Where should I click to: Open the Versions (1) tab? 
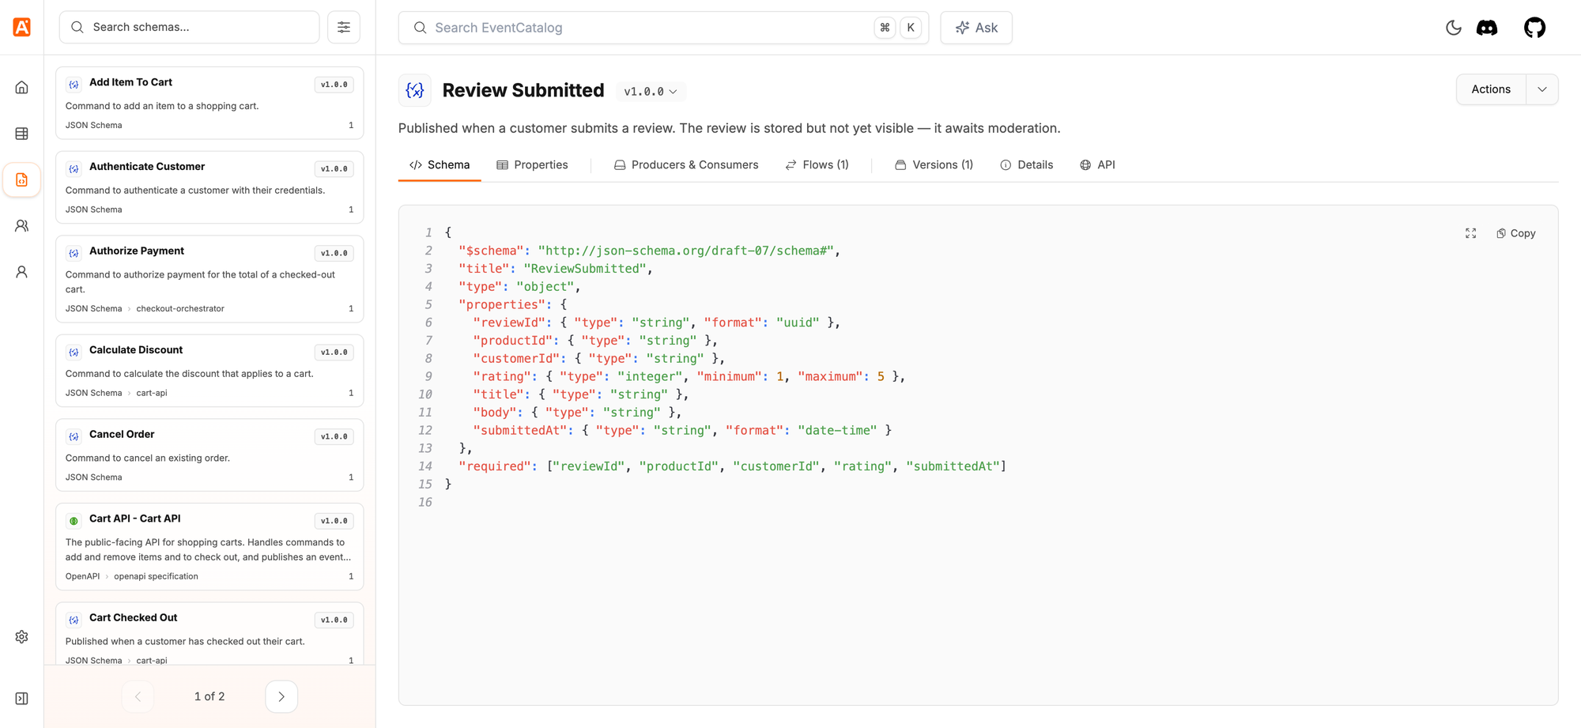[934, 165]
